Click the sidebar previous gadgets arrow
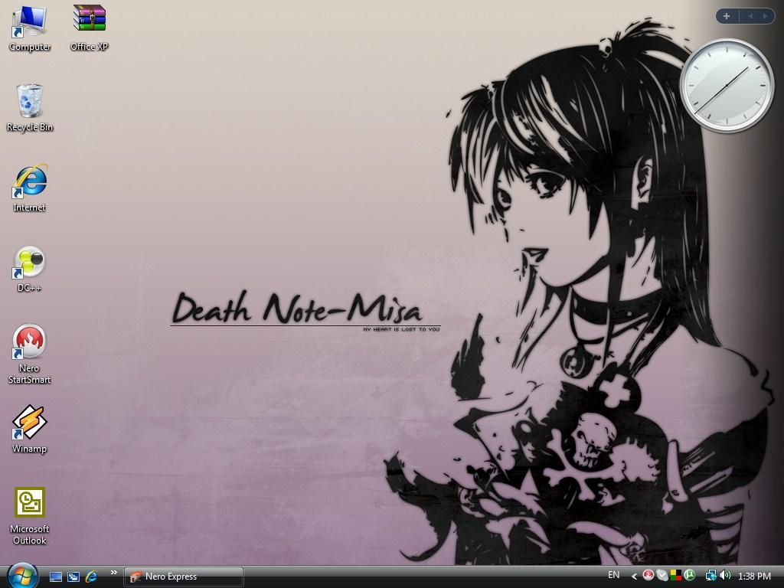The height and width of the screenshot is (588, 784). tap(750, 16)
